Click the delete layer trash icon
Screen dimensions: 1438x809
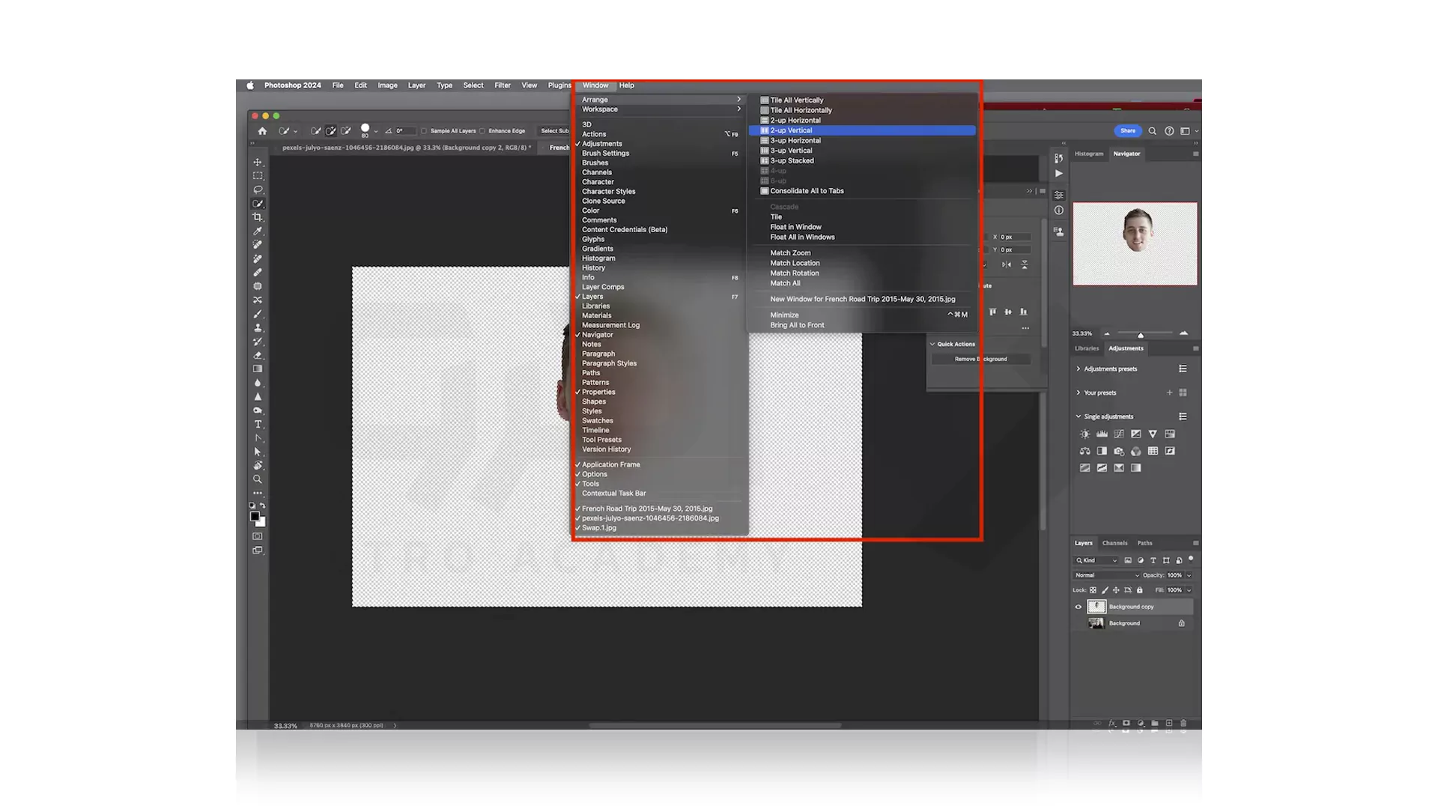[x=1183, y=724]
